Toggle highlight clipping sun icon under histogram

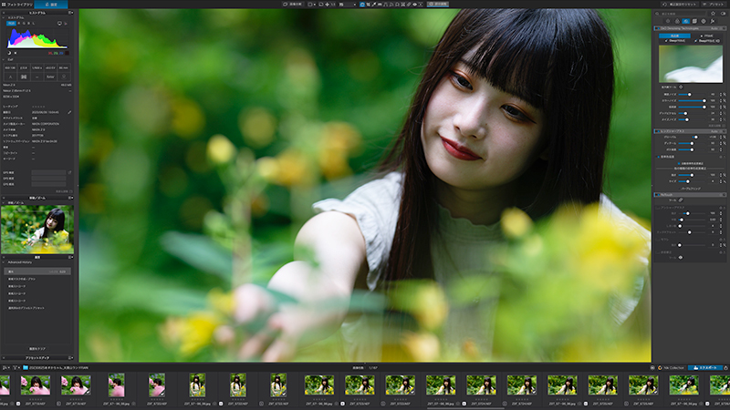16,53
